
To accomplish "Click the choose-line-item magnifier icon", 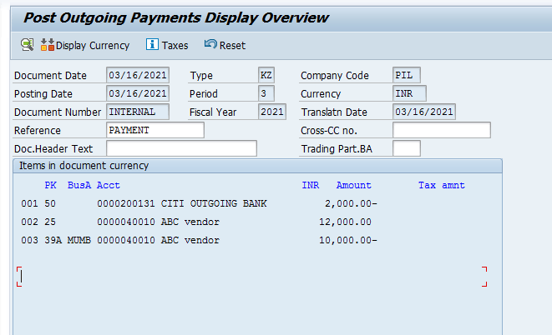I will [27, 45].
